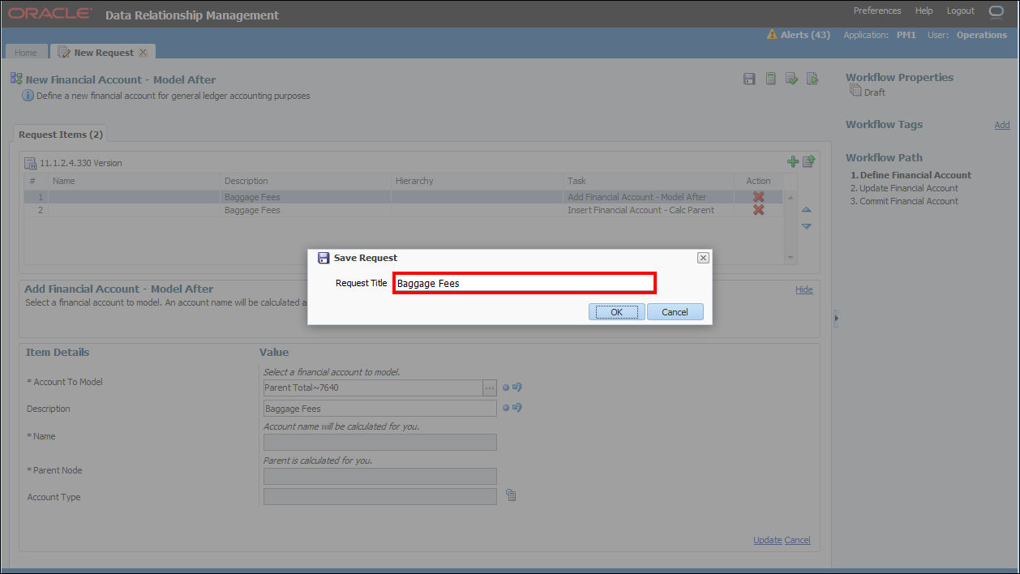The image size is (1020, 574).
Task: Click the calculator icon next to Account Type
Action: click(x=511, y=495)
